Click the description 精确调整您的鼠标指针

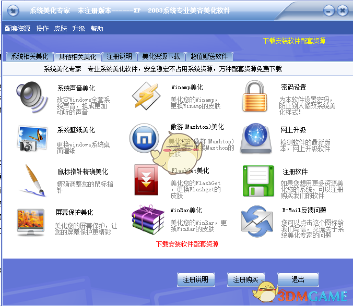[85, 187]
